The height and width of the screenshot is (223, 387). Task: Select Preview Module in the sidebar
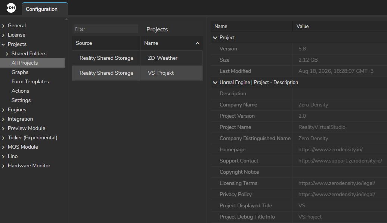pyautogui.click(x=27, y=128)
